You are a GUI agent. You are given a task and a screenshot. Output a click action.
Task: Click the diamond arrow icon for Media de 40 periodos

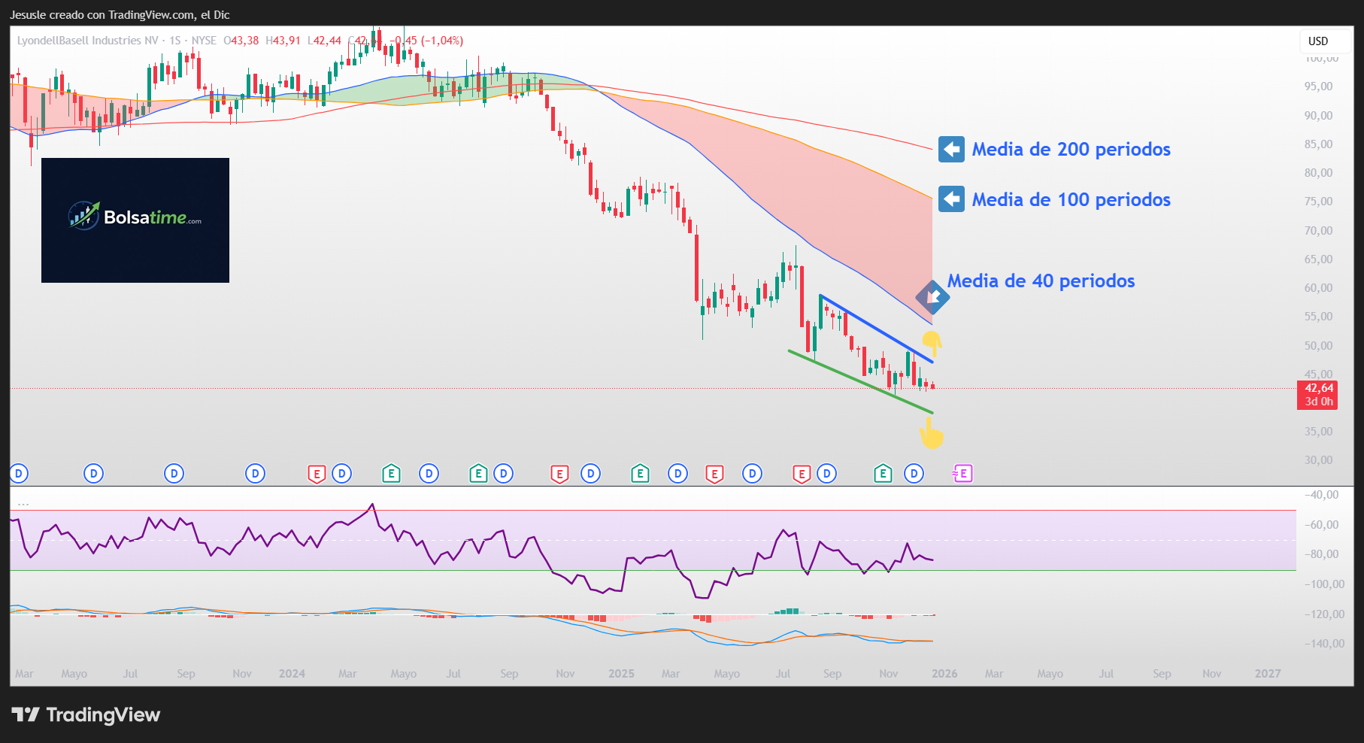[934, 296]
